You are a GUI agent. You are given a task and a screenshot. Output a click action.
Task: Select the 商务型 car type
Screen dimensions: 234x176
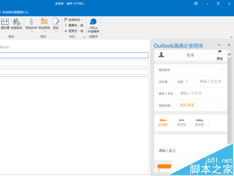pos(181,123)
